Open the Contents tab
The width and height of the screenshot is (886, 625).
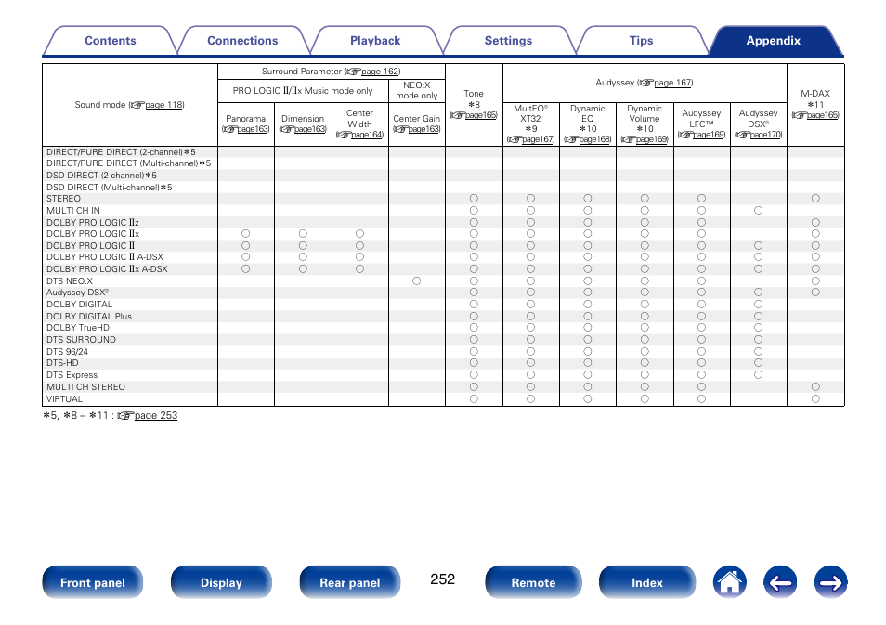[x=111, y=41]
